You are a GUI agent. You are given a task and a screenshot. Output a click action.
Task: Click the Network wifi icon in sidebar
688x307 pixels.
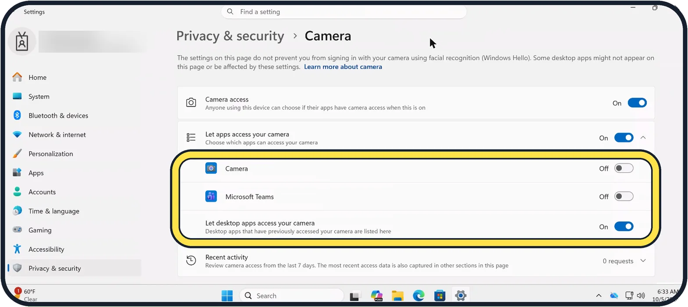click(17, 135)
